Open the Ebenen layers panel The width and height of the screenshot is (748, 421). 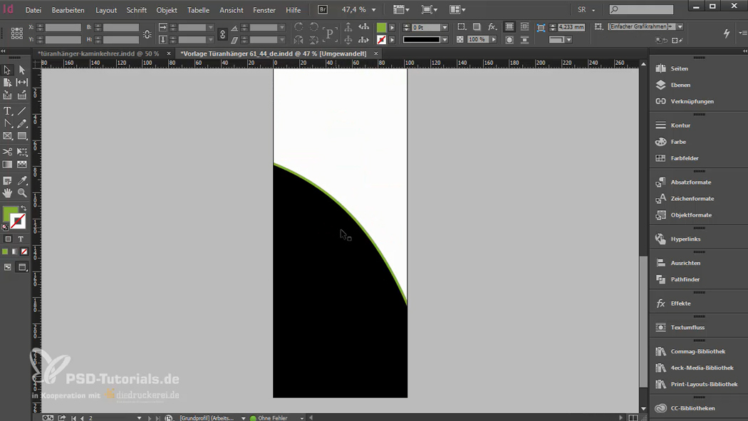point(680,85)
